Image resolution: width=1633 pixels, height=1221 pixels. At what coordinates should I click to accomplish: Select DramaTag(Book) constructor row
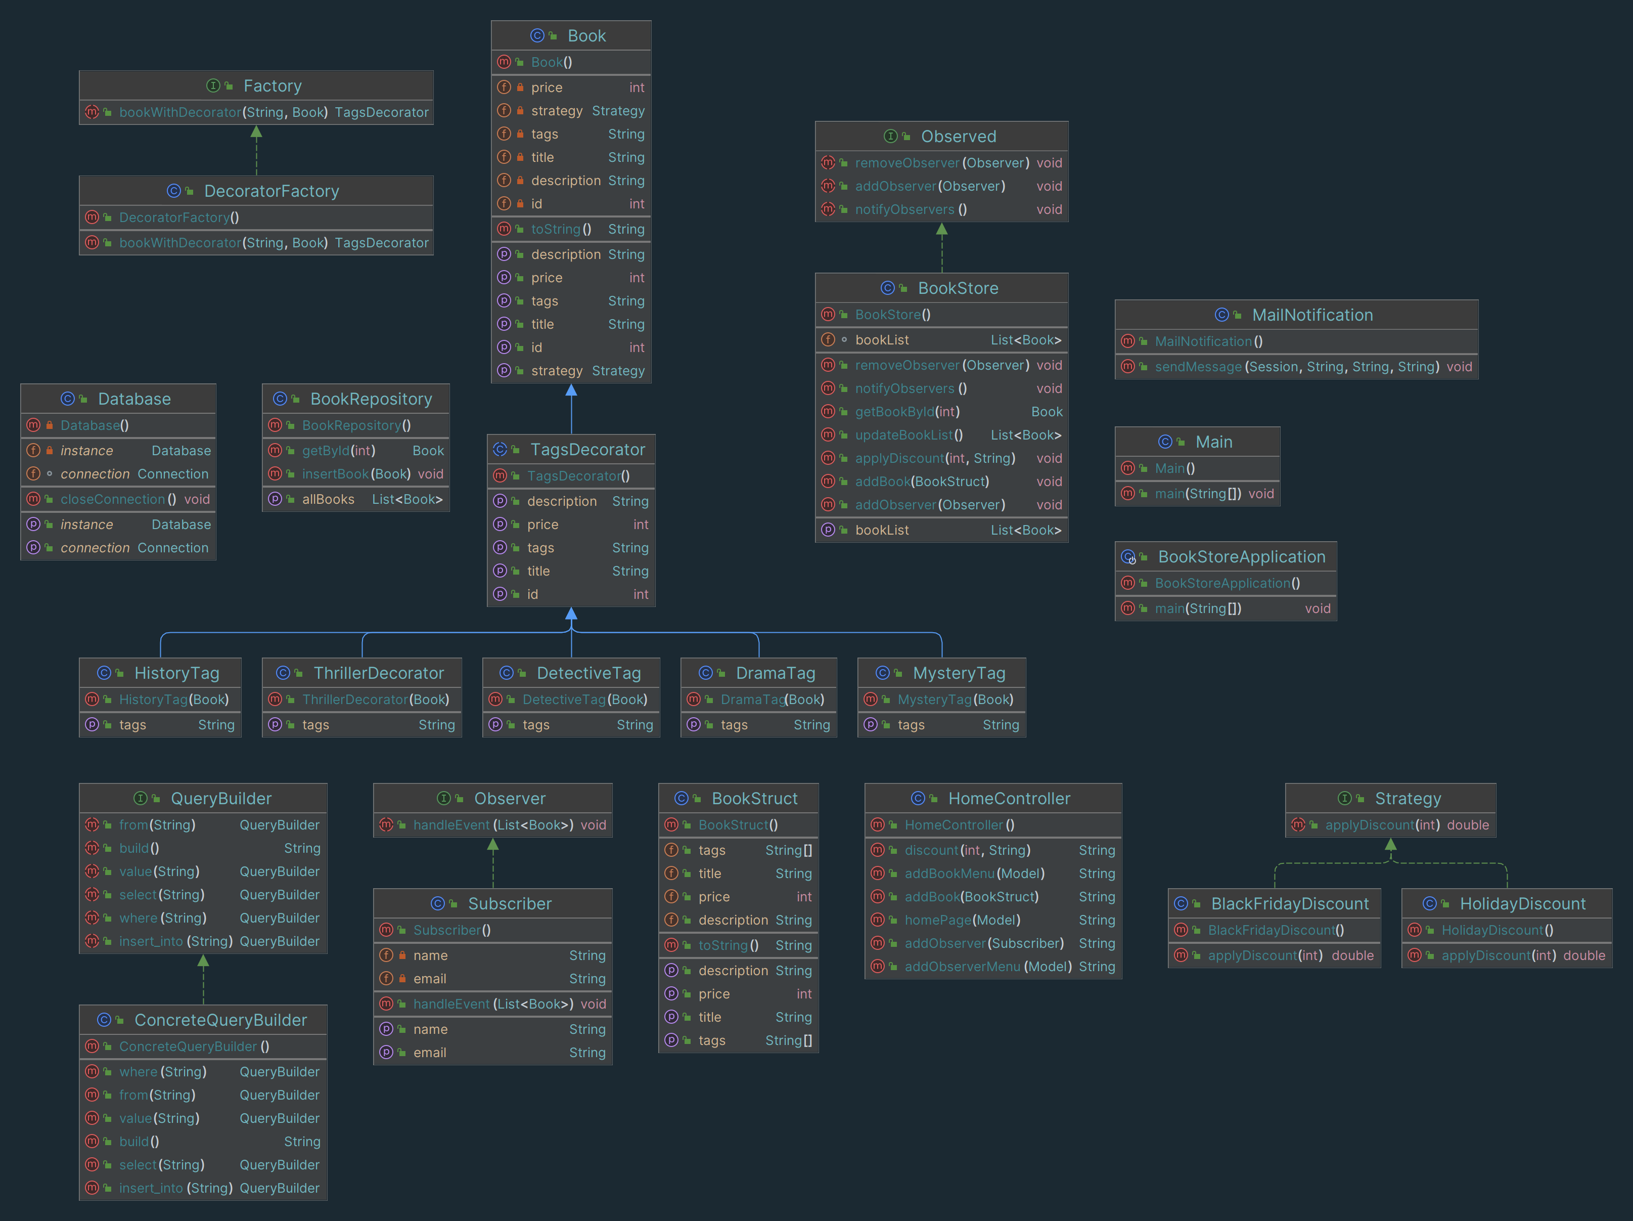click(758, 700)
